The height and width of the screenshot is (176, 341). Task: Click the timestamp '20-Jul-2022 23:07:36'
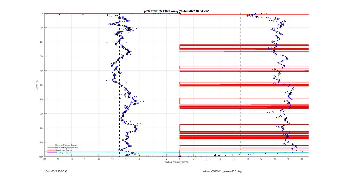[56, 171]
